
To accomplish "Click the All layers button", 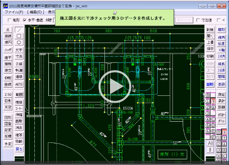I will (210, 143).
